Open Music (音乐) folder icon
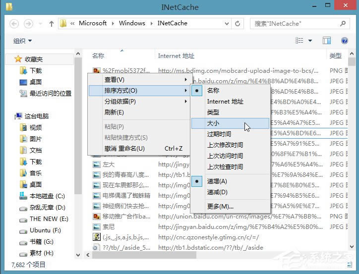Screen dimensions: 359x274 pos(23,173)
